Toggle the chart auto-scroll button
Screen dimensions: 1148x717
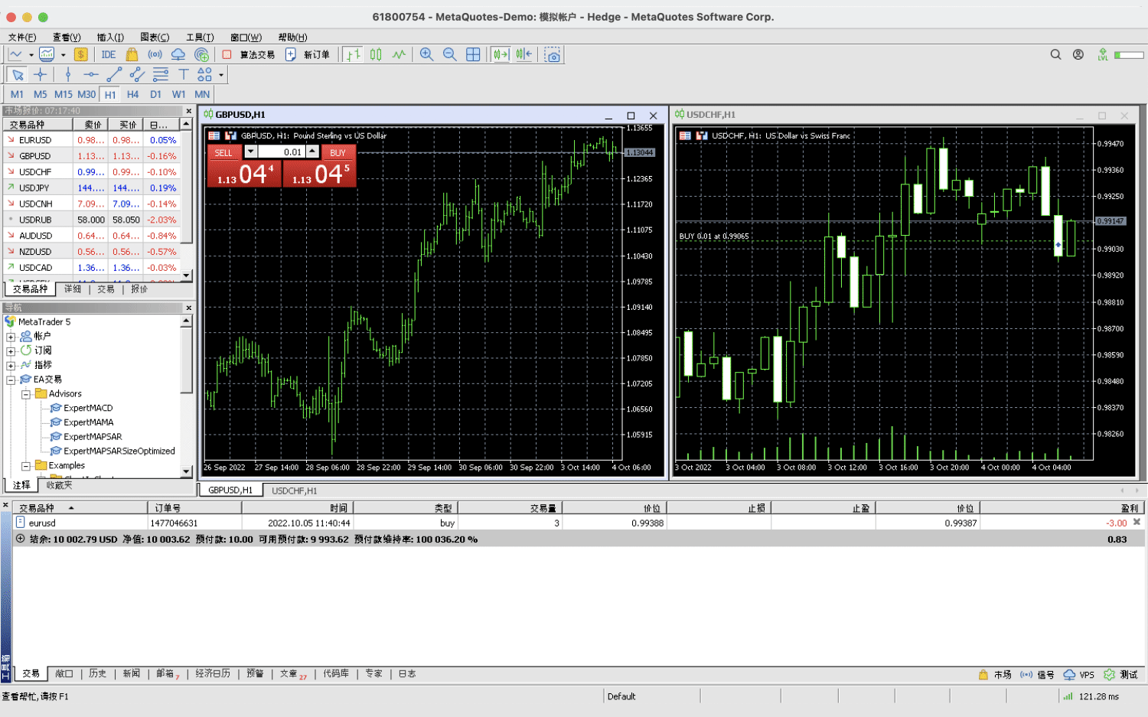coord(501,54)
